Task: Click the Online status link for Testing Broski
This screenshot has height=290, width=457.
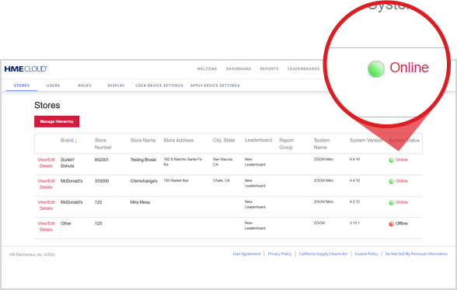Action: pos(401,159)
